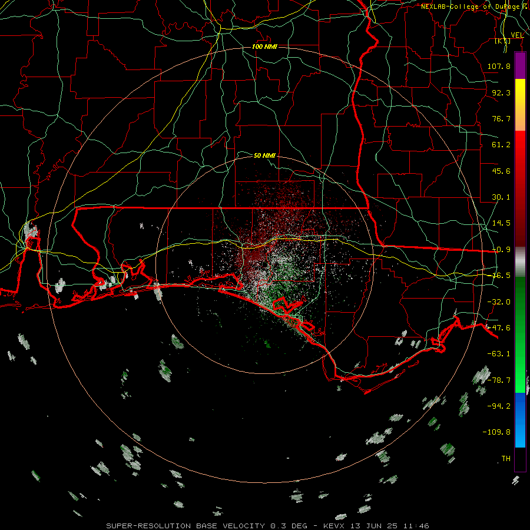Pick the gray near-zero segment of the color bar
The width and height of the screenshot is (530, 530).
click(520, 262)
